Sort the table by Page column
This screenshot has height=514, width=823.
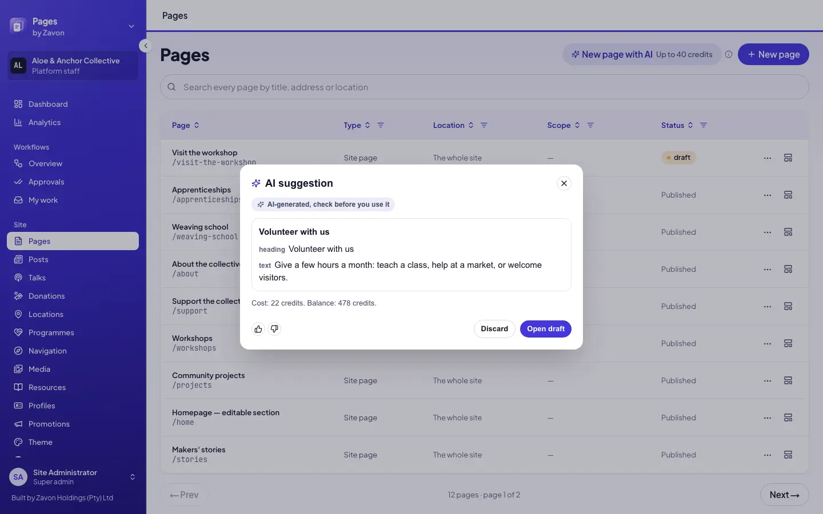186,125
